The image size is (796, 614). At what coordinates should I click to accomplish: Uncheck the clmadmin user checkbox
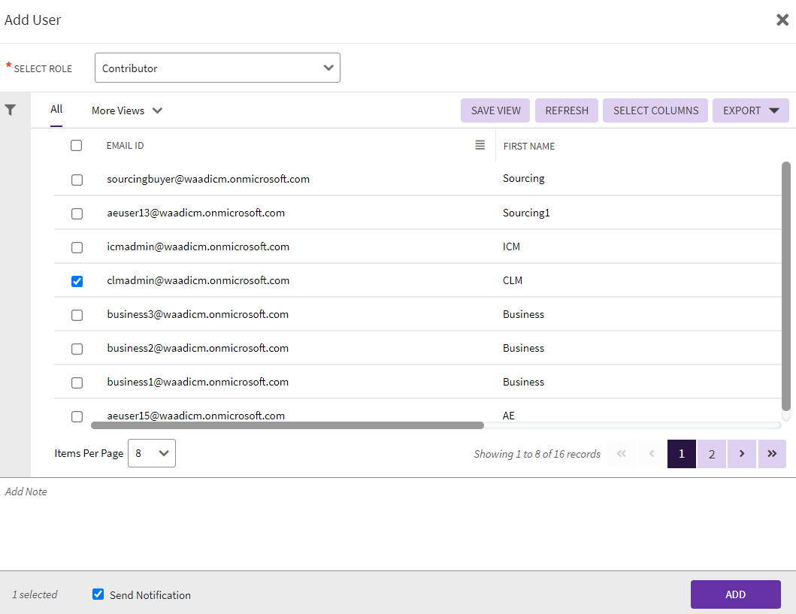[x=77, y=281]
